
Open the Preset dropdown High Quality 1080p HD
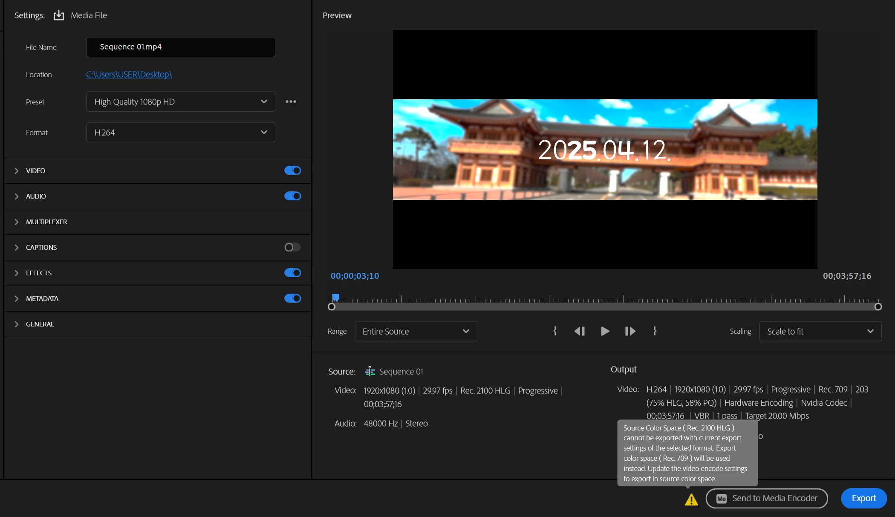[181, 101]
